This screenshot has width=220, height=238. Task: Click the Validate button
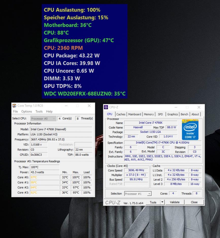(175, 202)
